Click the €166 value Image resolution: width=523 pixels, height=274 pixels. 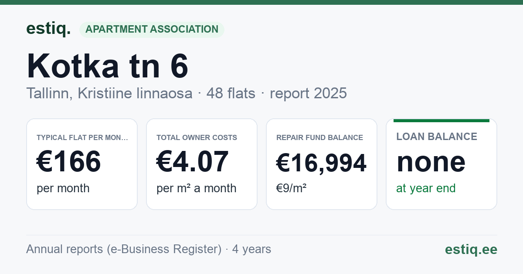point(69,161)
